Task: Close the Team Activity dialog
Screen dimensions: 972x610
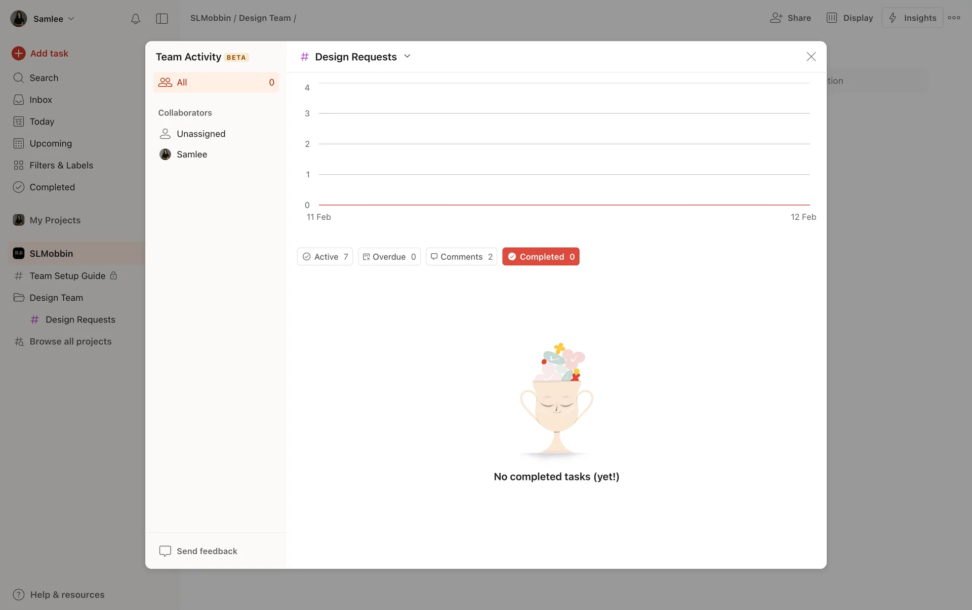Action: [811, 57]
